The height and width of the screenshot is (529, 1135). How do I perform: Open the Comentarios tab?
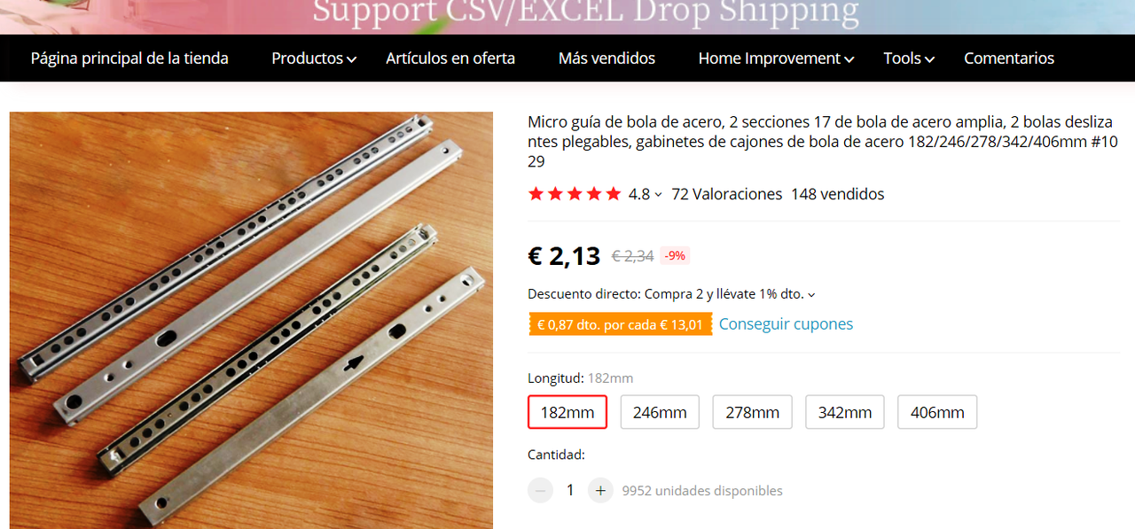(1009, 58)
